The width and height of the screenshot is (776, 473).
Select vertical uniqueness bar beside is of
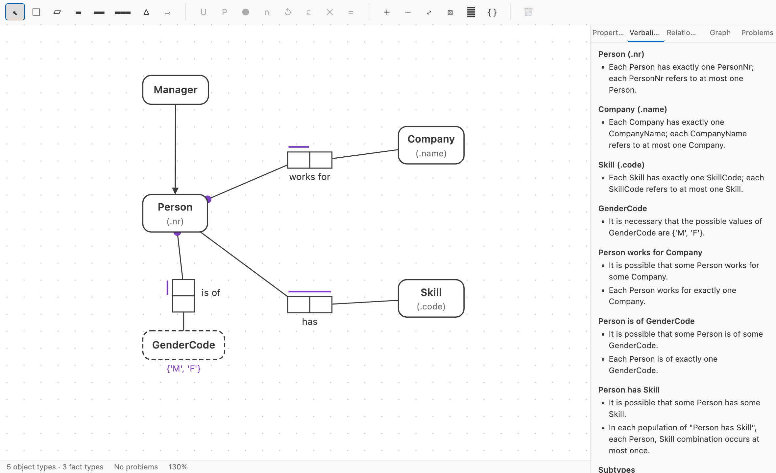coord(168,288)
